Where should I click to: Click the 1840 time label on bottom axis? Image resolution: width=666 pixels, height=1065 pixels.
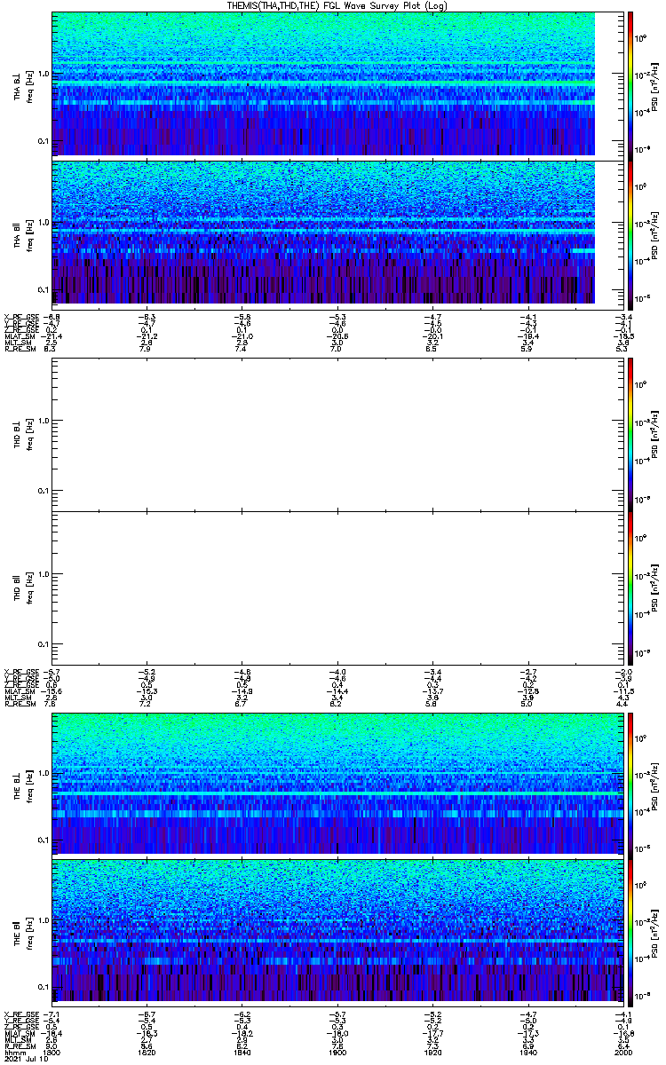coord(242,1052)
